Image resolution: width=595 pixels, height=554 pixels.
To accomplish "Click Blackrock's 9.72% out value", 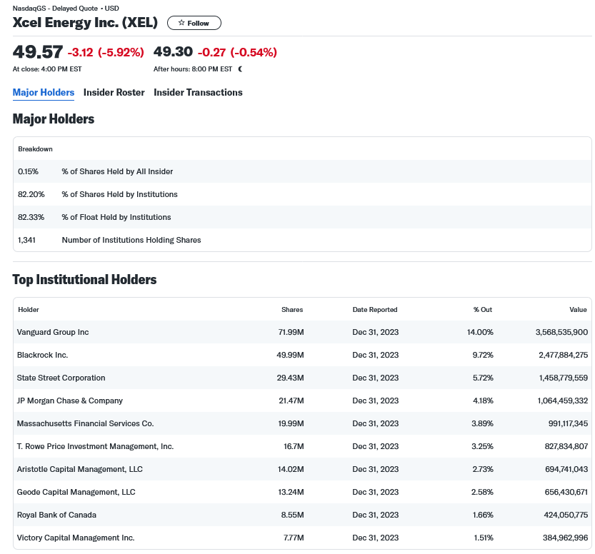I will [483, 355].
